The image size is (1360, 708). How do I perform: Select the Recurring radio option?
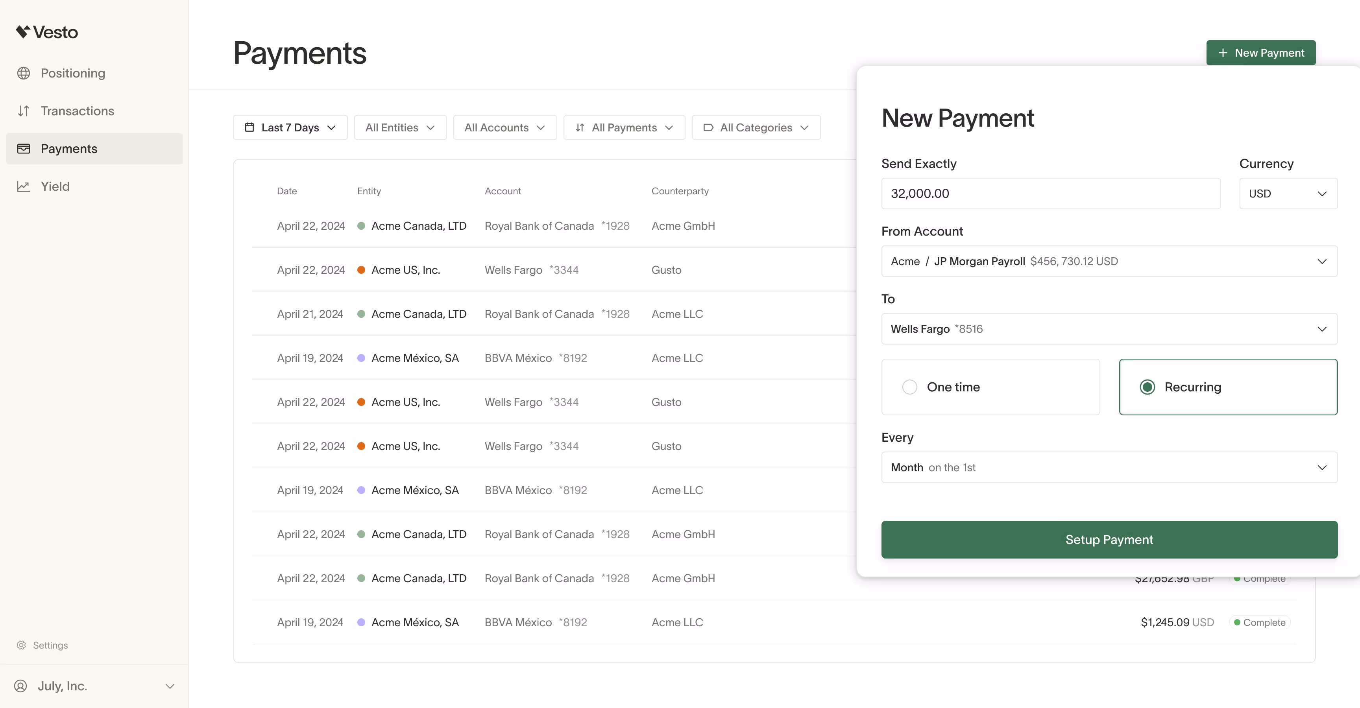point(1228,387)
